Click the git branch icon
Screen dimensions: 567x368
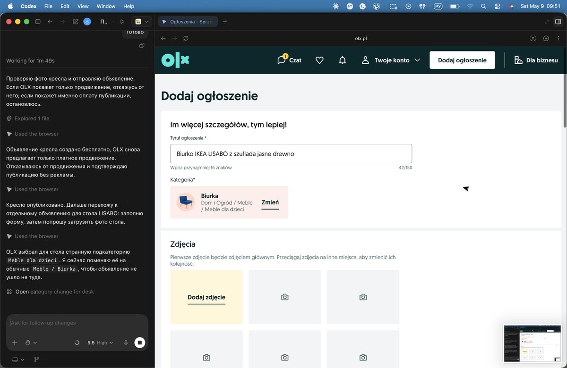(37, 360)
